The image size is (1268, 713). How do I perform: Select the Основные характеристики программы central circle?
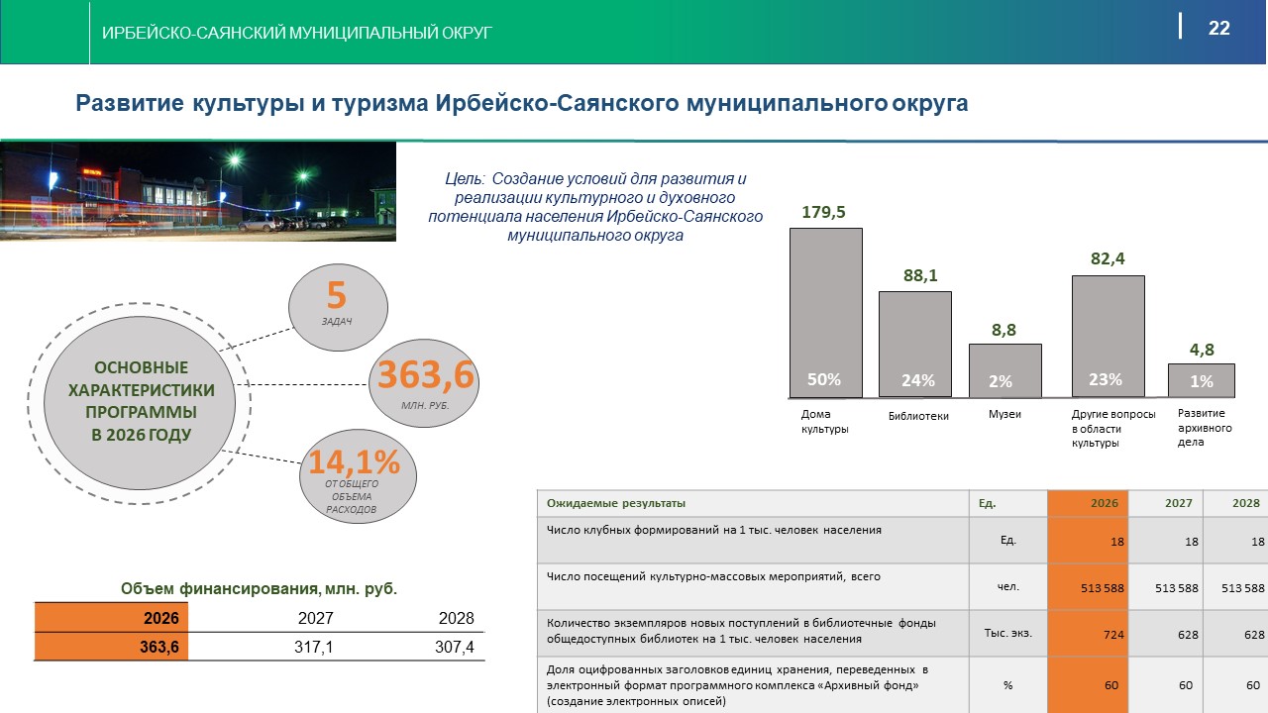(142, 402)
